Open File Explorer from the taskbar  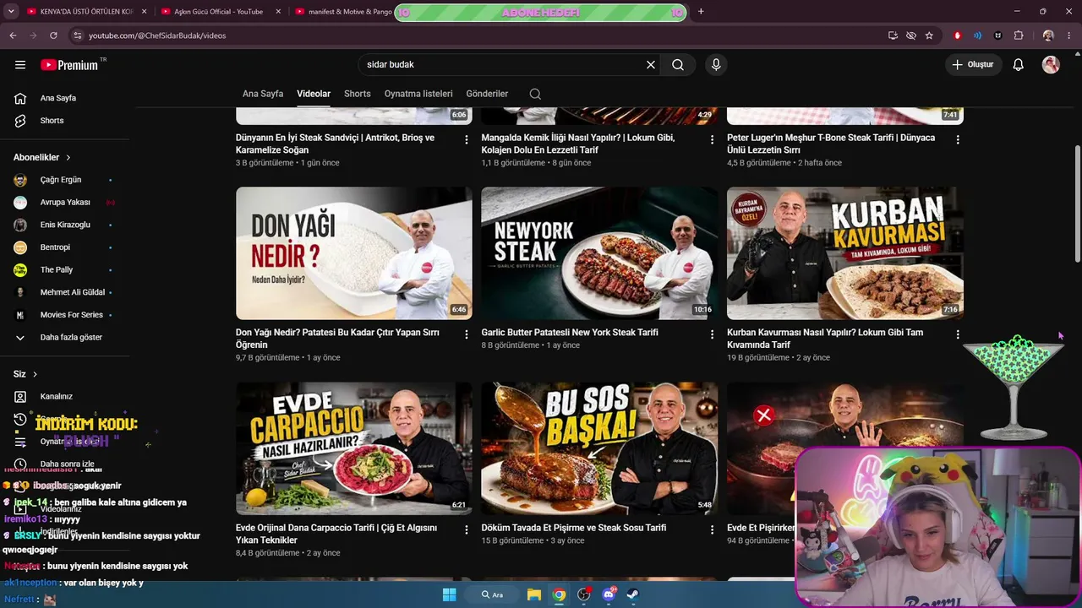(534, 594)
